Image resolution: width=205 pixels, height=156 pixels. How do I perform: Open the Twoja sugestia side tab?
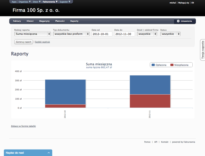(202, 50)
